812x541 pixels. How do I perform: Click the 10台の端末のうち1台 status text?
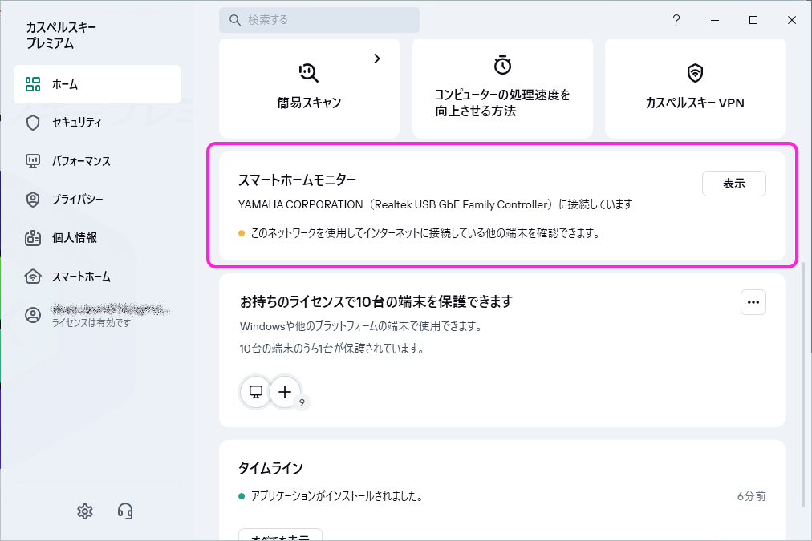pos(332,349)
